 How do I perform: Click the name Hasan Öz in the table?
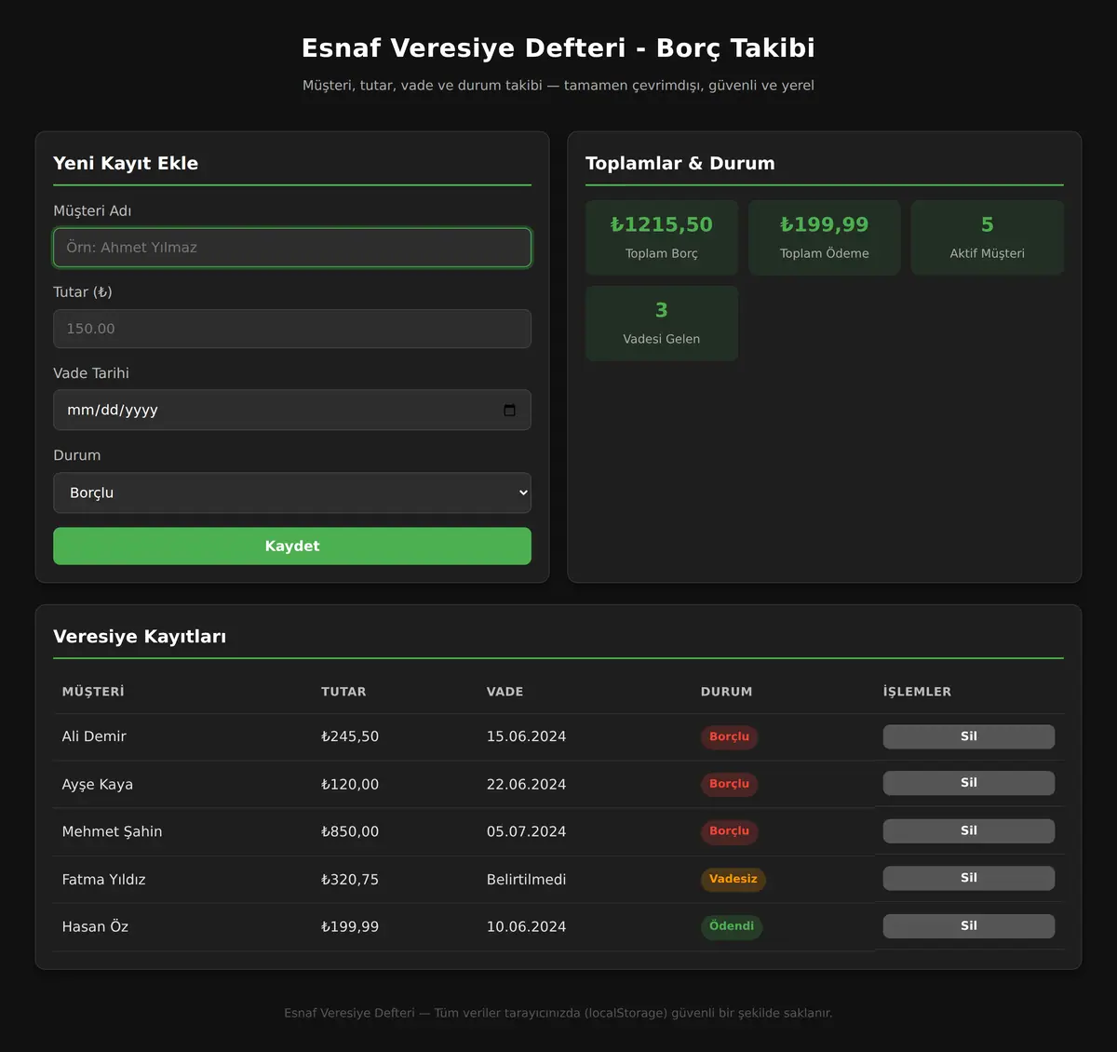(95, 927)
